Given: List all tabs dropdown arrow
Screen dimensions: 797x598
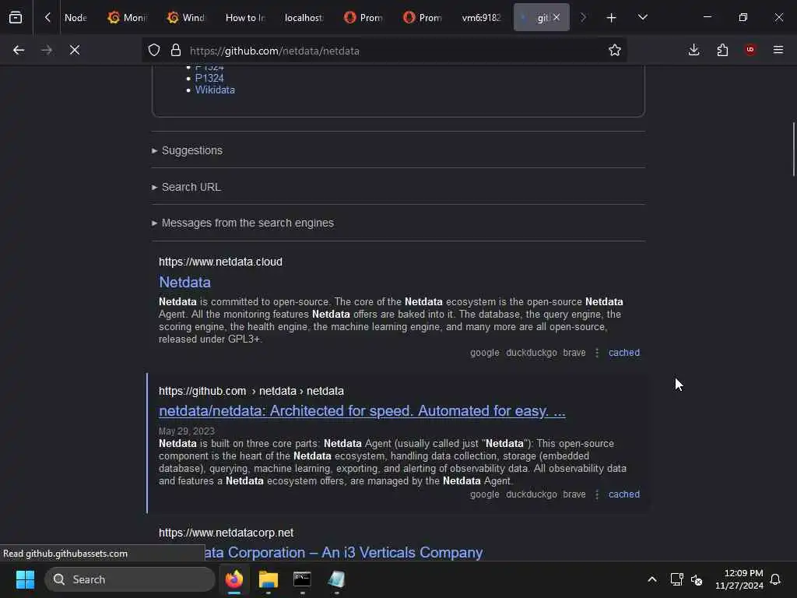Looking at the screenshot, I should pos(642,17).
